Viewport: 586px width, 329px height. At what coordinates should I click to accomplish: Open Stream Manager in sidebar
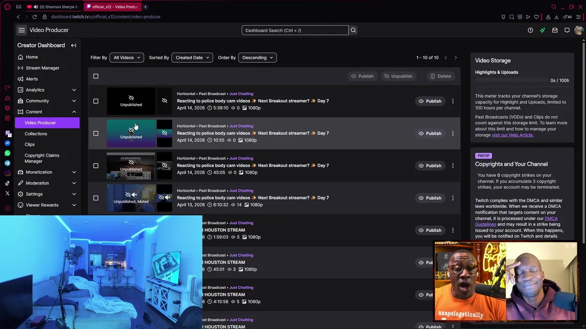(x=47, y=68)
